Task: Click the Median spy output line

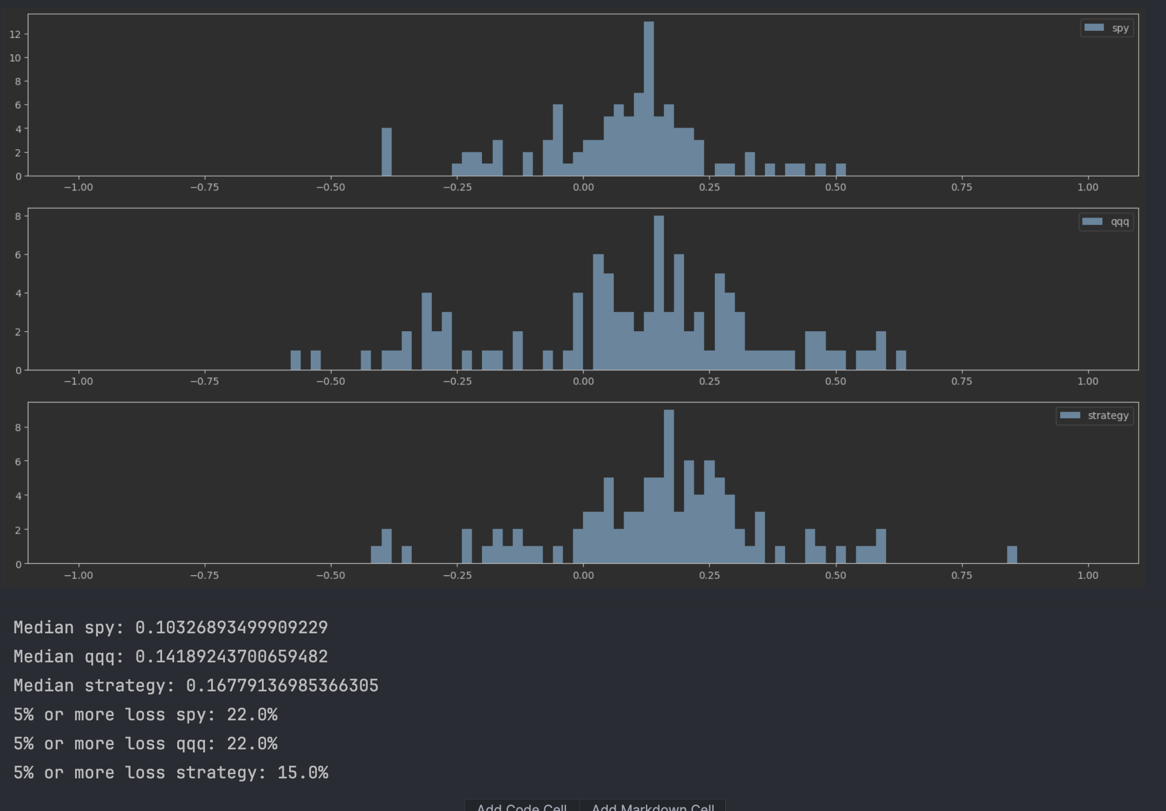Action: coord(171,627)
